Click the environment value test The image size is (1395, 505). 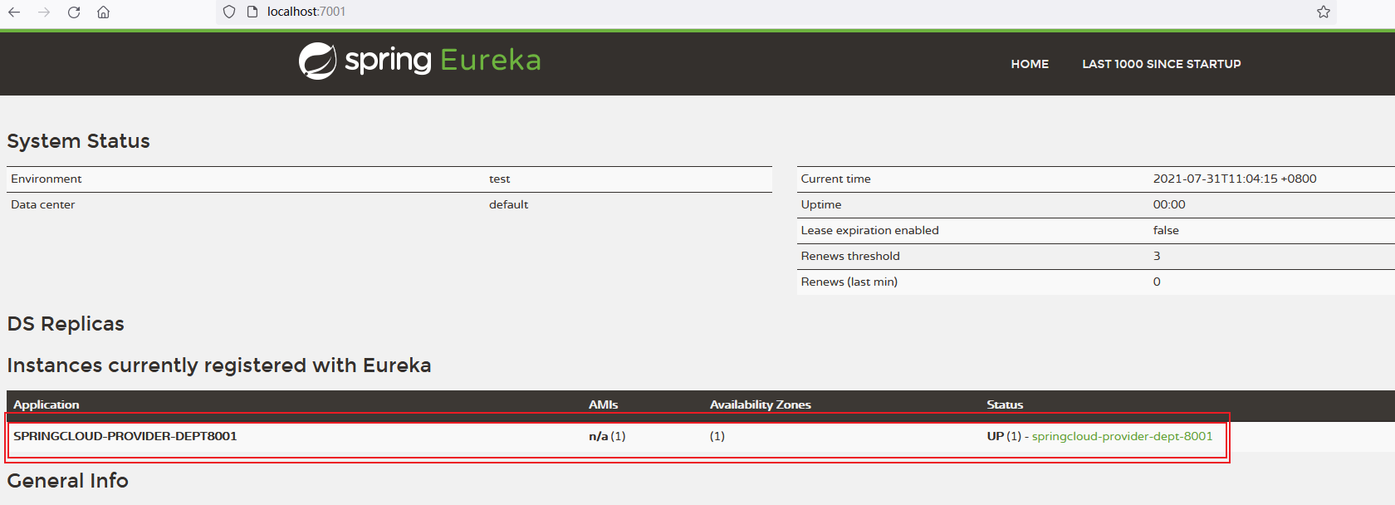coord(500,179)
